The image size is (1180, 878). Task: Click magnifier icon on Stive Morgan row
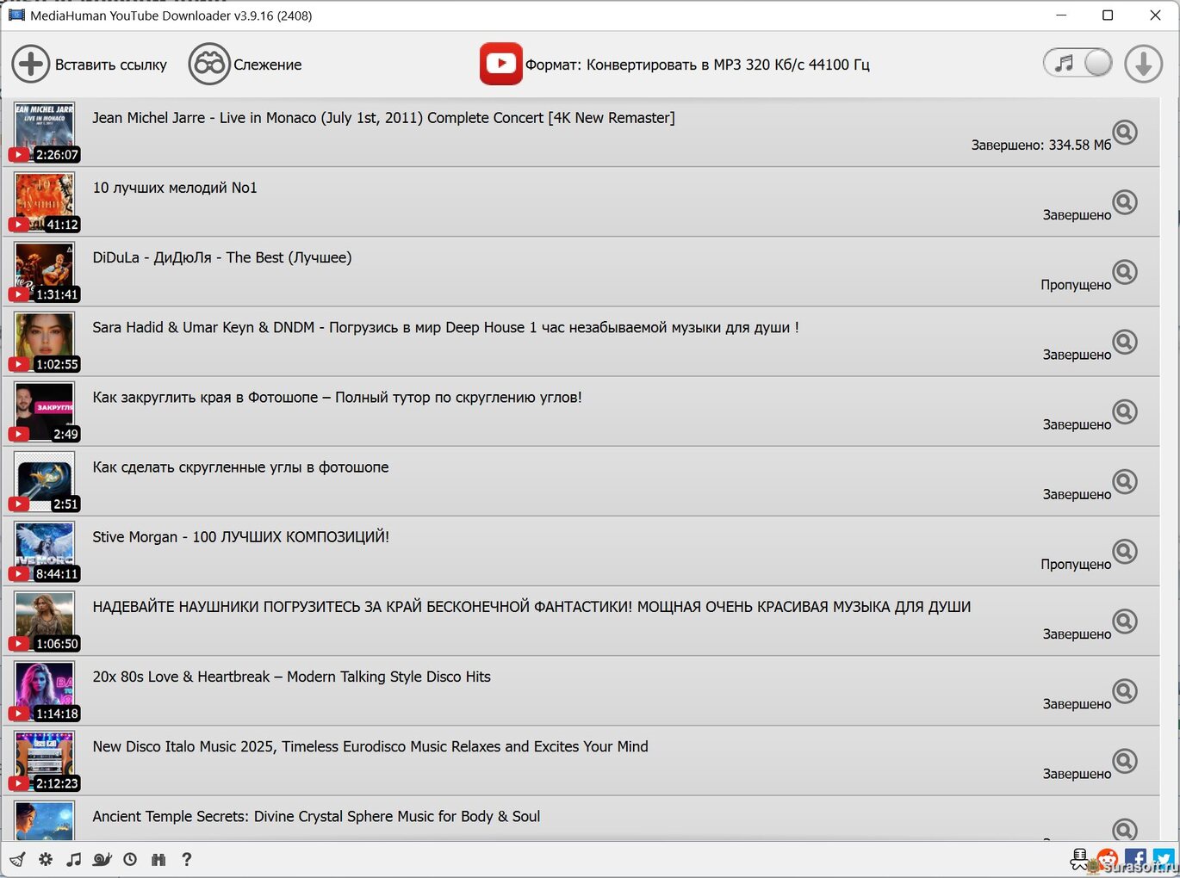tap(1125, 551)
